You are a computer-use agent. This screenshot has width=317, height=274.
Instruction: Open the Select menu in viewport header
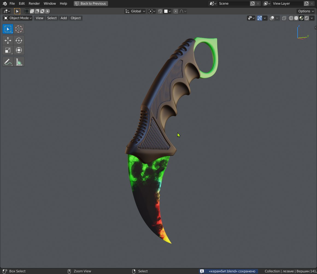click(x=52, y=18)
